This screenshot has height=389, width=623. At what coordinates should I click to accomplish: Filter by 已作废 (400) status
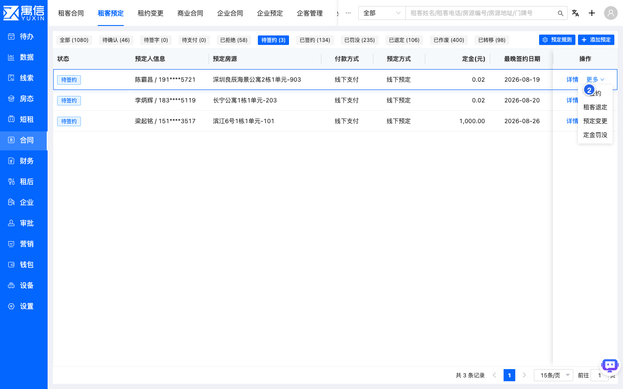point(449,40)
